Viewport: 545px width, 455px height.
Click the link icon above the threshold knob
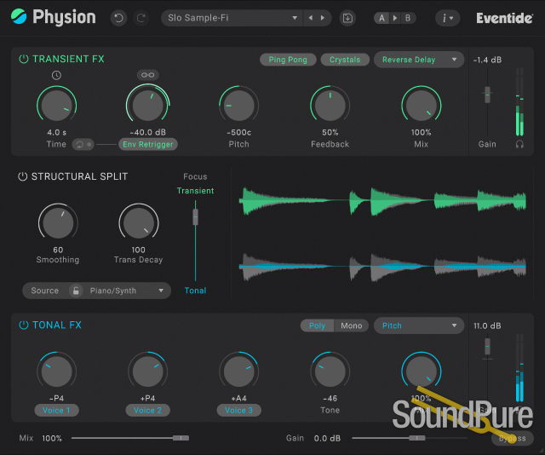[x=148, y=75]
